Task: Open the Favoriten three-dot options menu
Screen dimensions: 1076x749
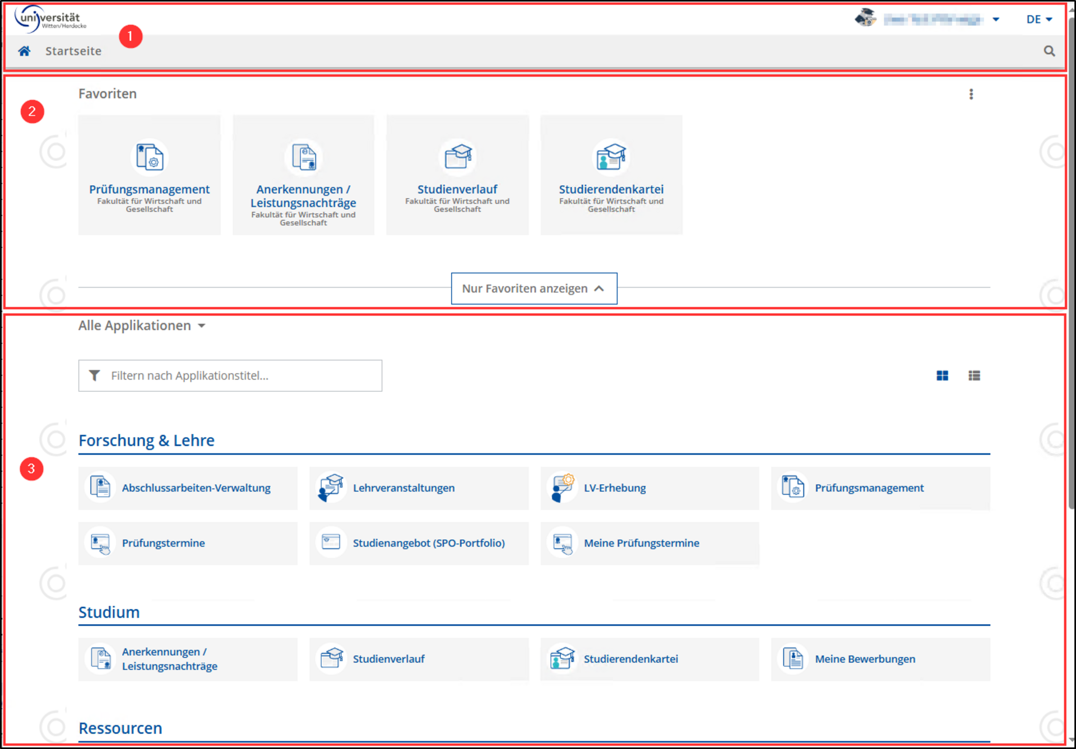Action: coord(971,94)
